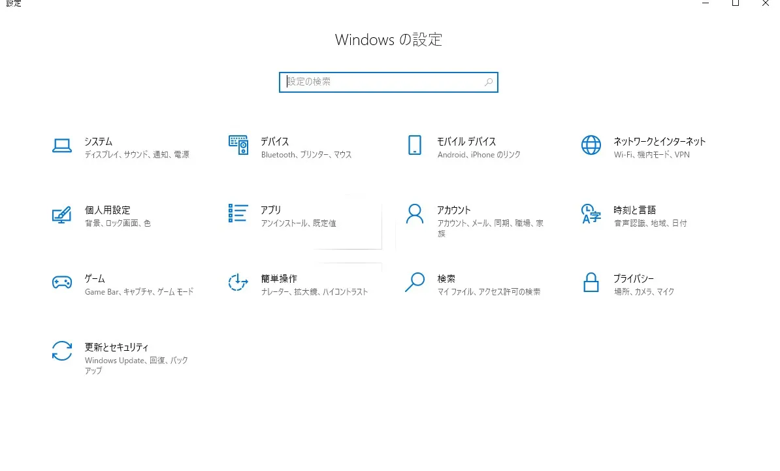Image resolution: width=780 pixels, height=471 pixels.
Task: Go to デバイス settings title
Action: pos(274,142)
